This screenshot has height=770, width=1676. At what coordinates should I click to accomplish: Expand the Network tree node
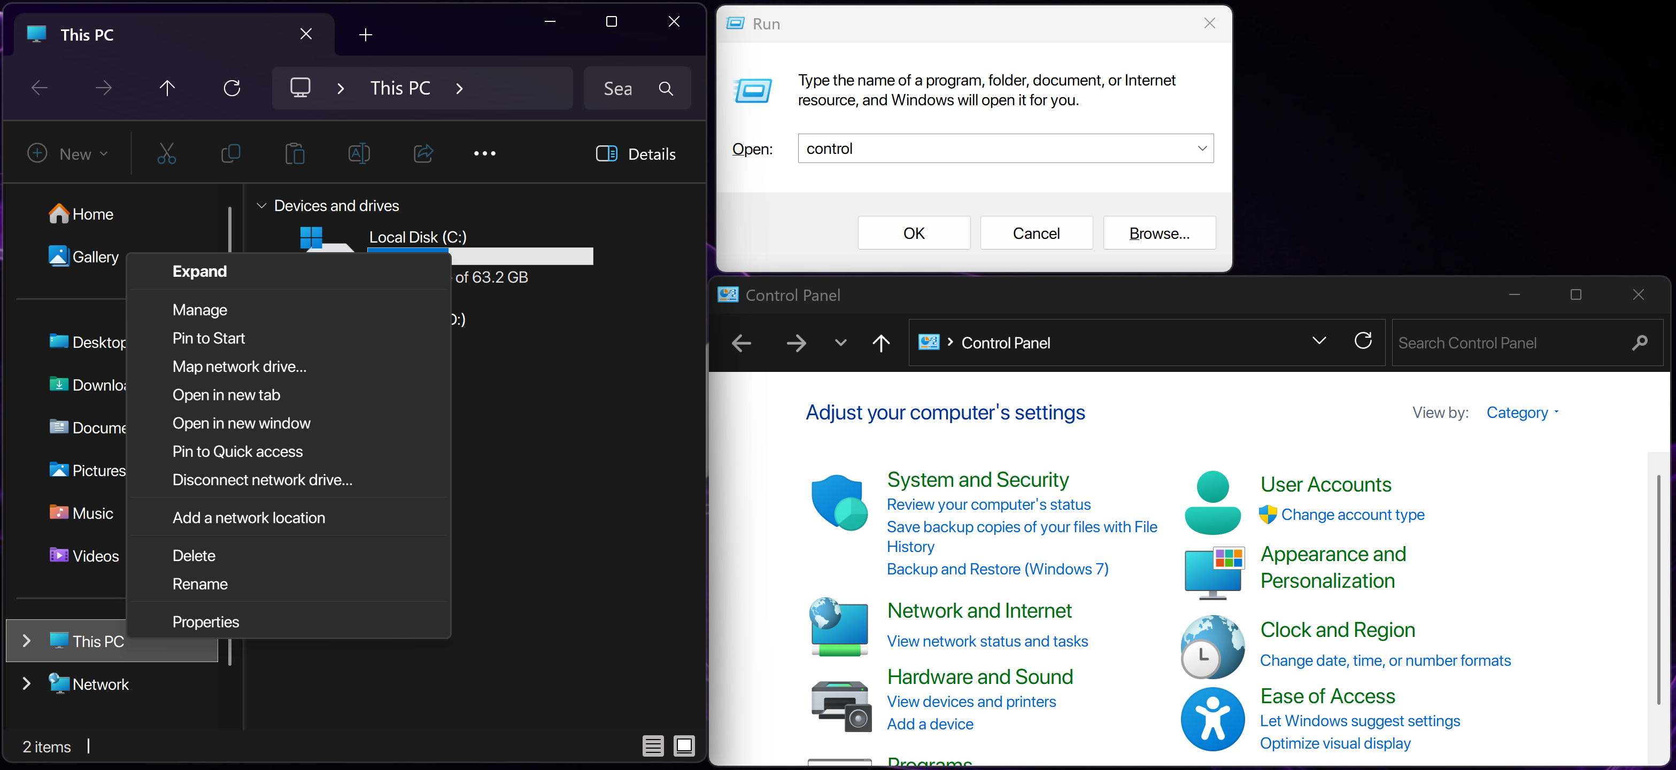(27, 683)
